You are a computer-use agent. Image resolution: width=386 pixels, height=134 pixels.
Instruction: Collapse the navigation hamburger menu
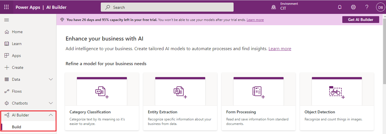tap(7, 20)
